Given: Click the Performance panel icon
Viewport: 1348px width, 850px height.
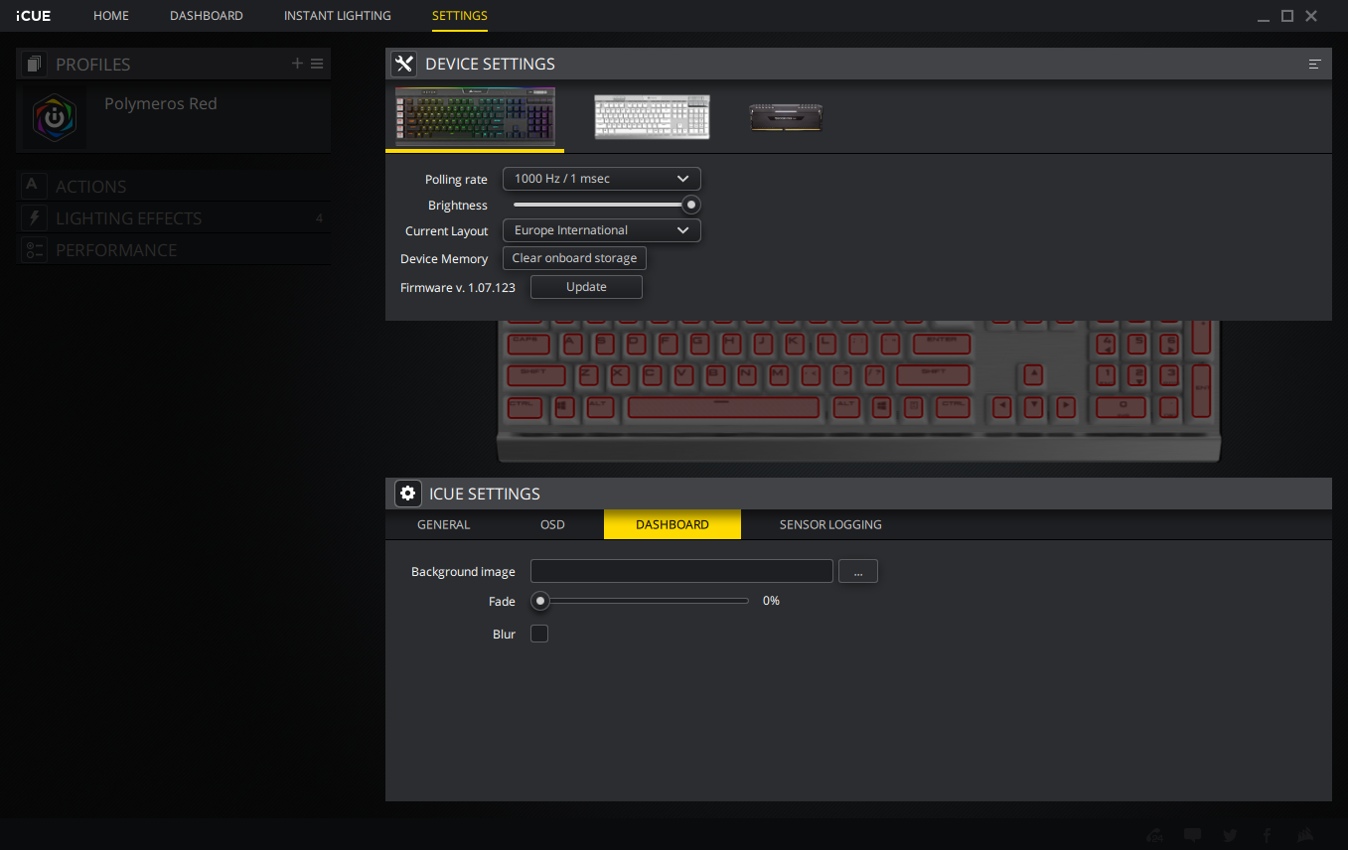Looking at the screenshot, I should click(34, 249).
